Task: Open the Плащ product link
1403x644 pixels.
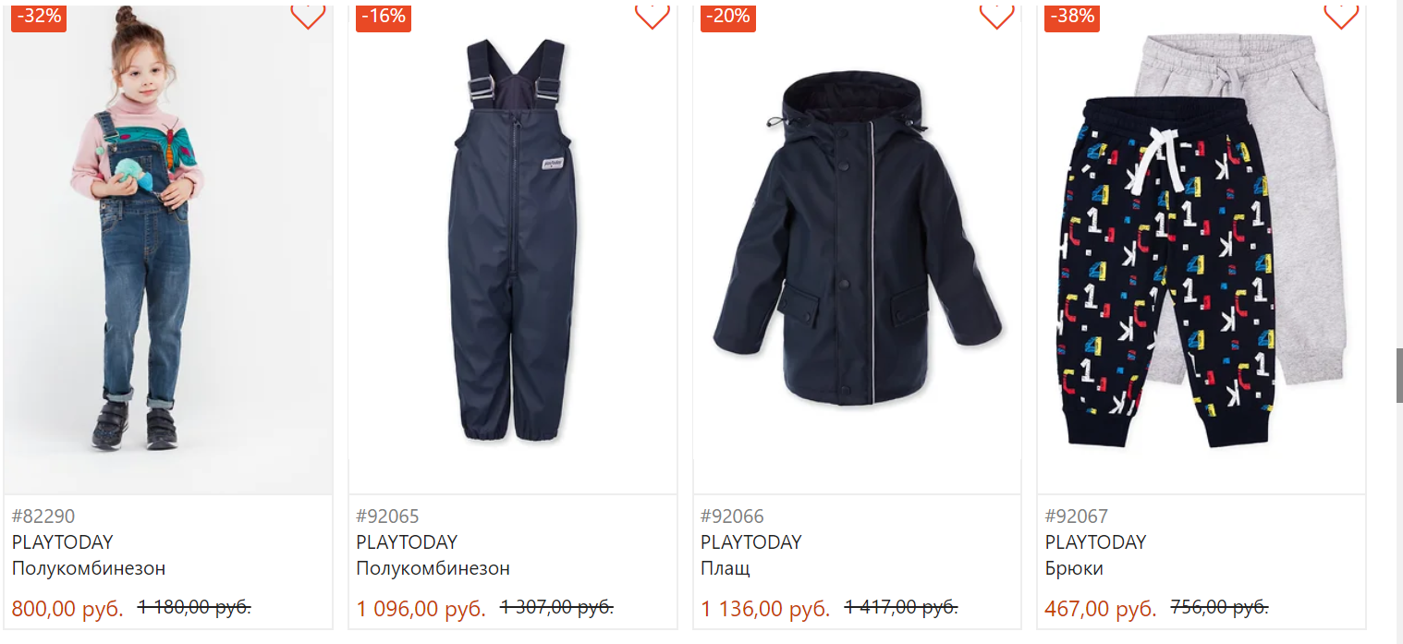Action: pyautogui.click(x=726, y=568)
